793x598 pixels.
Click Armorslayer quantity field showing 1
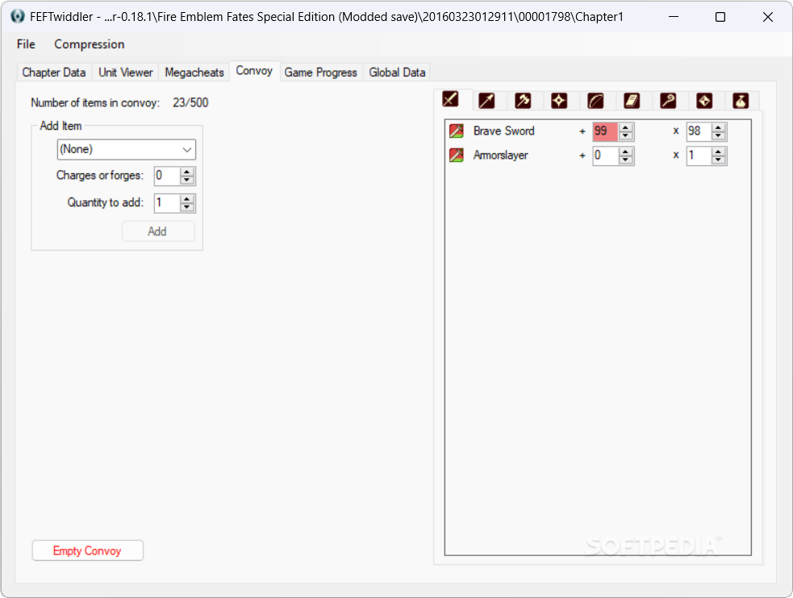699,156
